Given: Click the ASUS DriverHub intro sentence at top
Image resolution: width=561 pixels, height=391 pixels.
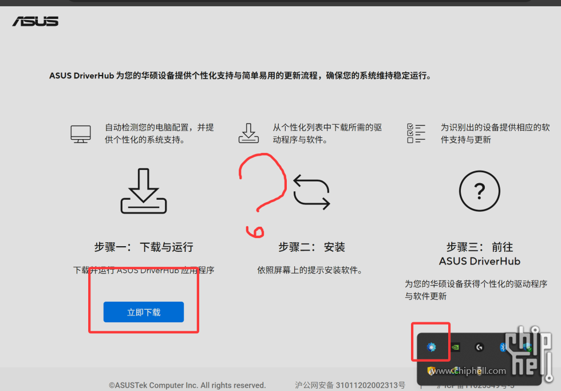Looking at the screenshot, I should (240, 76).
